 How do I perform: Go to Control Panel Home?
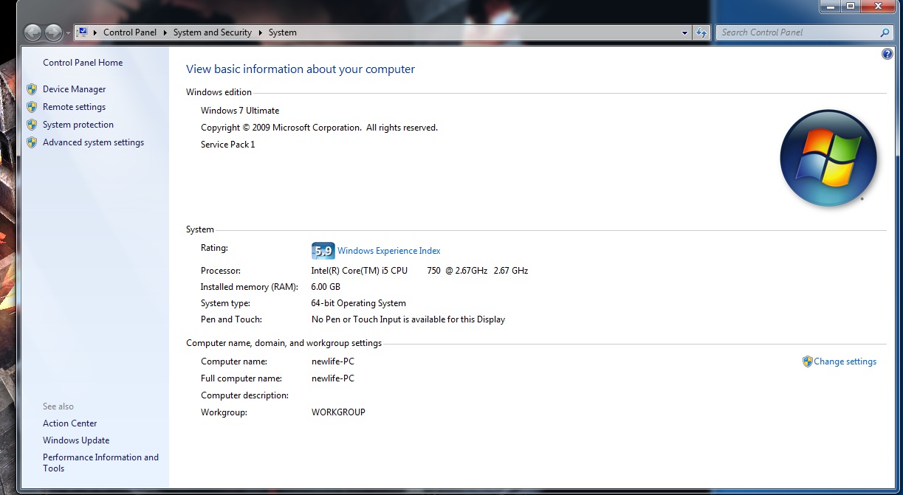click(83, 63)
